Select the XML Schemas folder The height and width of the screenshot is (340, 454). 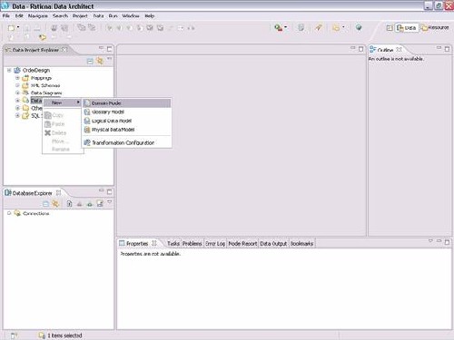(45, 85)
